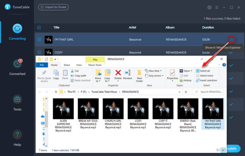The image size is (245, 156).
Task: Open the Tools section icon
Action: [17, 99]
